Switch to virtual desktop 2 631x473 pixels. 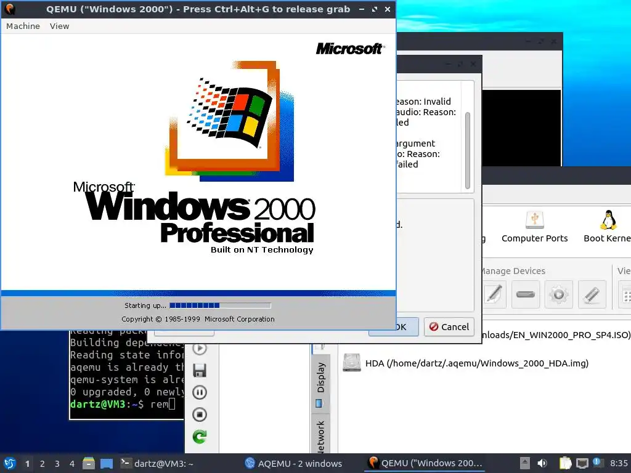point(43,464)
